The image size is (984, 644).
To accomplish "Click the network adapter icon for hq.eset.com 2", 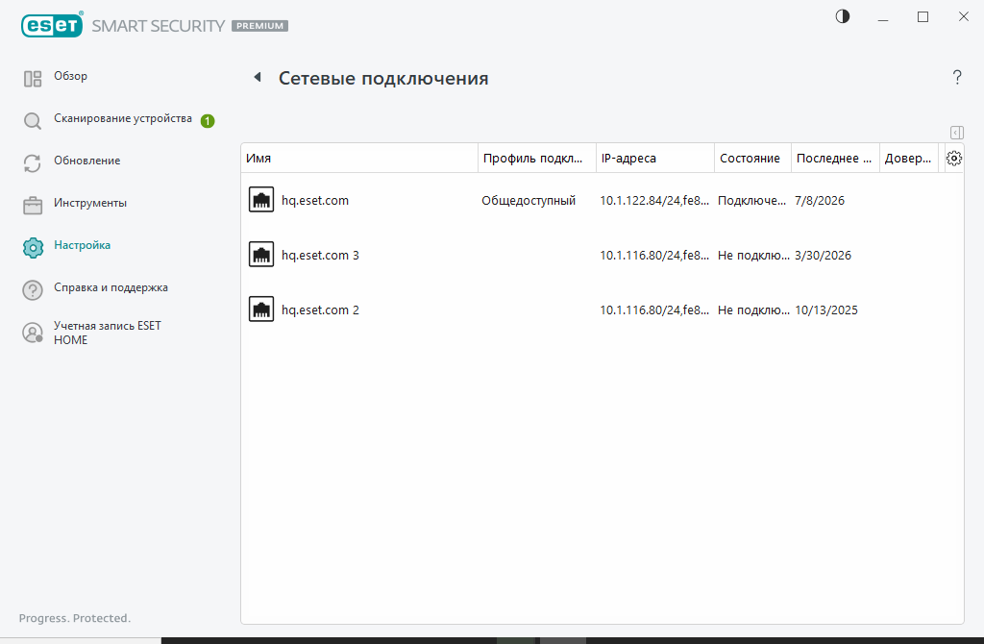I will coord(261,309).
